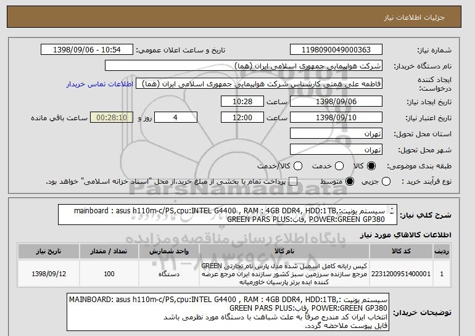475x336 pixels.
Task: Click the item code 223120095140000​1 cell
Action: [401, 274]
